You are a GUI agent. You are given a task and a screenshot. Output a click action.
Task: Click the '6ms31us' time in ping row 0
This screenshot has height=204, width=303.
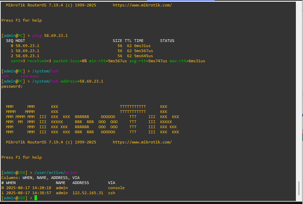pyautogui.click(x=142, y=46)
